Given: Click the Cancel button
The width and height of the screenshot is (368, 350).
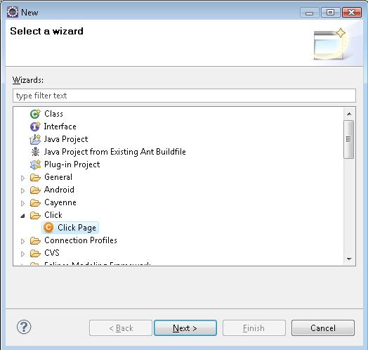Looking at the screenshot, I should (323, 328).
